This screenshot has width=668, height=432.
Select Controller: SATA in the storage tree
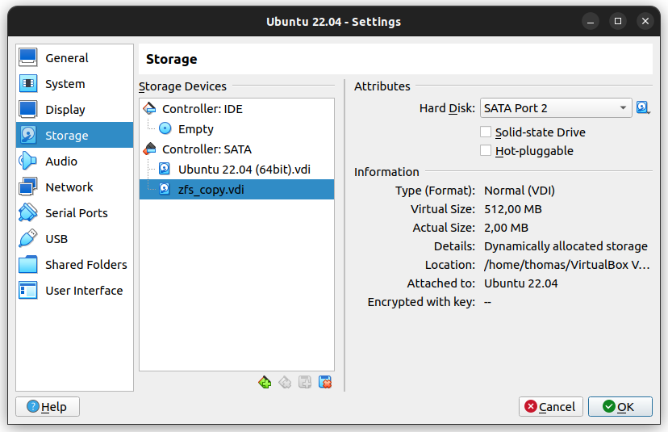tap(206, 149)
